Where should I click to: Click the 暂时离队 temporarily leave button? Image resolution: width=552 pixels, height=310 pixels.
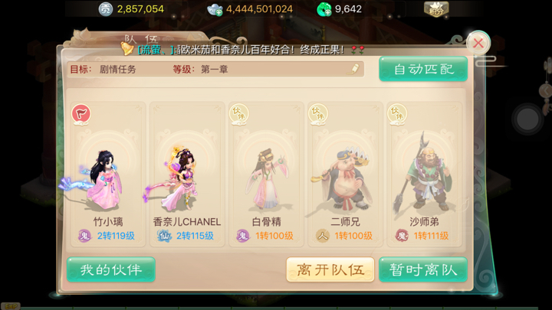(x=423, y=269)
